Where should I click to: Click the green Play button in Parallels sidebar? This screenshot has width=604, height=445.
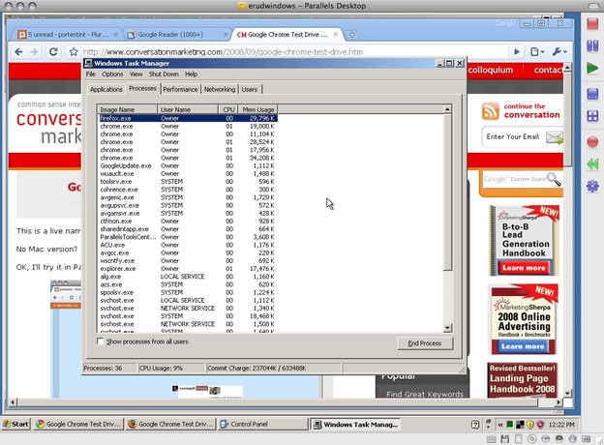pos(592,69)
